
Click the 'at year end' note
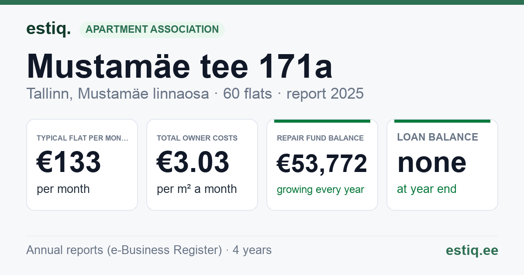[427, 189]
